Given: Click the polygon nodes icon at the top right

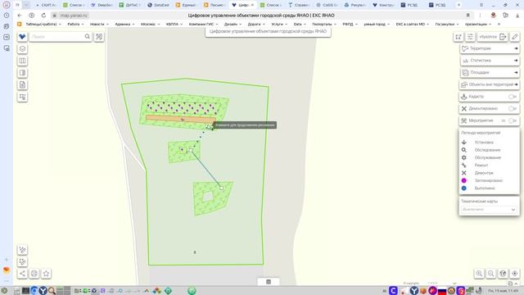Looking at the screenshot, I should tap(458, 37).
